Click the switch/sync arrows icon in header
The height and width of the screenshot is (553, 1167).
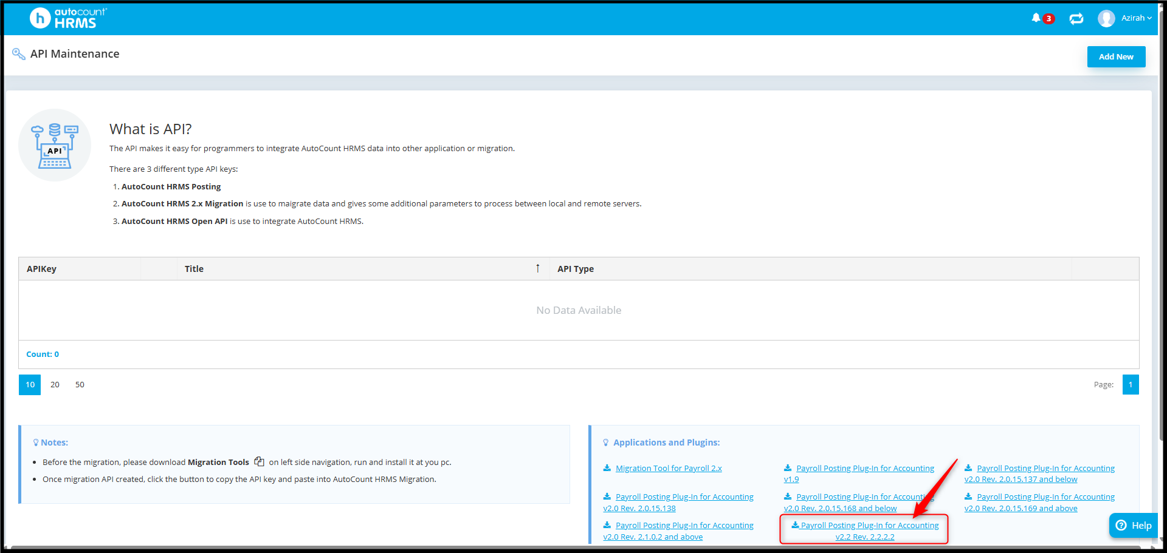pos(1076,19)
